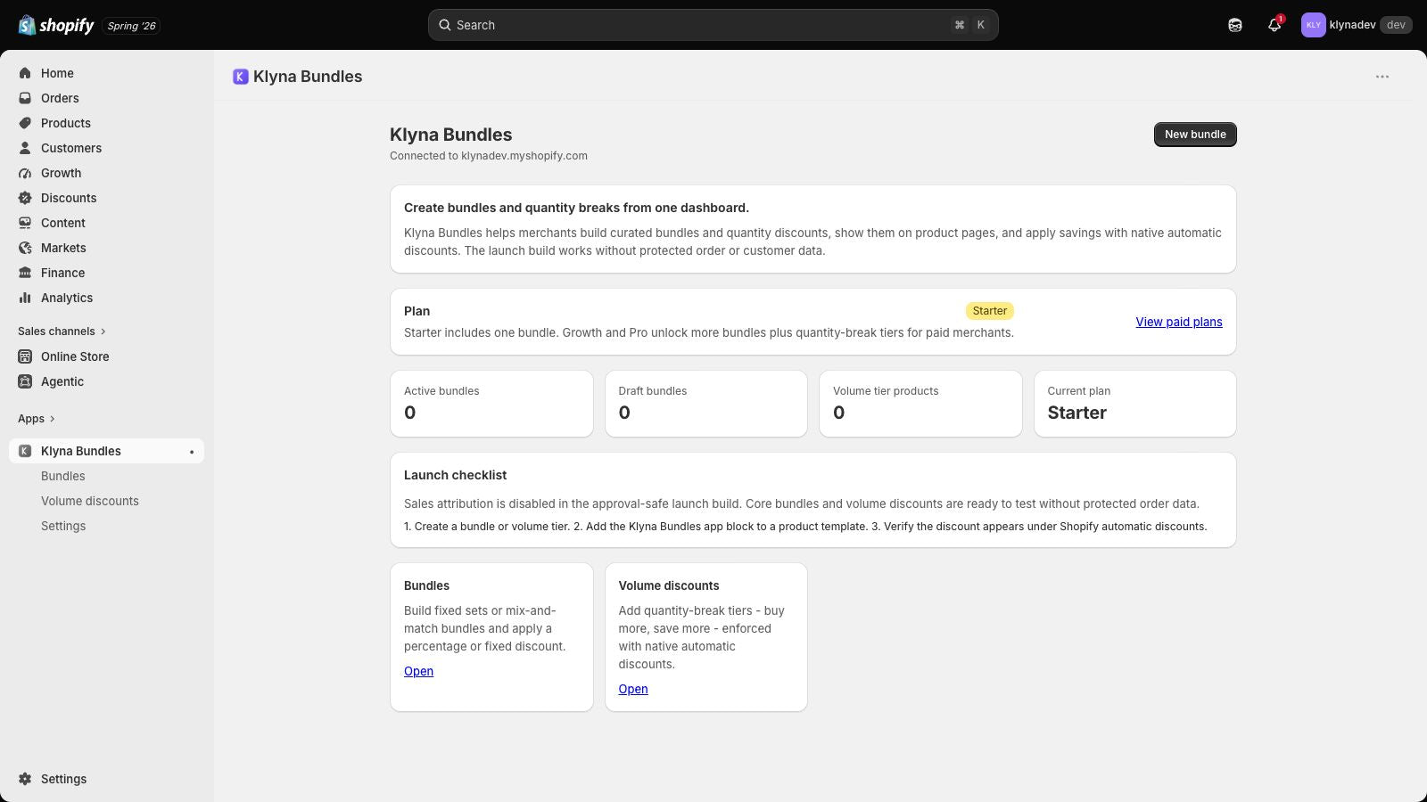Click the Finance bank icon
The width and height of the screenshot is (1427, 802).
point(25,273)
